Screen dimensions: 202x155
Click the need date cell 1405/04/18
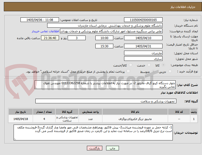pos(21,119)
